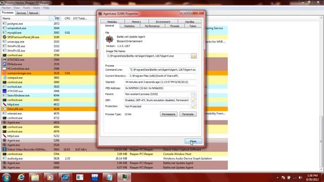This screenshot has width=324, height=182.
Task: Open Tools menu
Action: [x=26, y=8]
